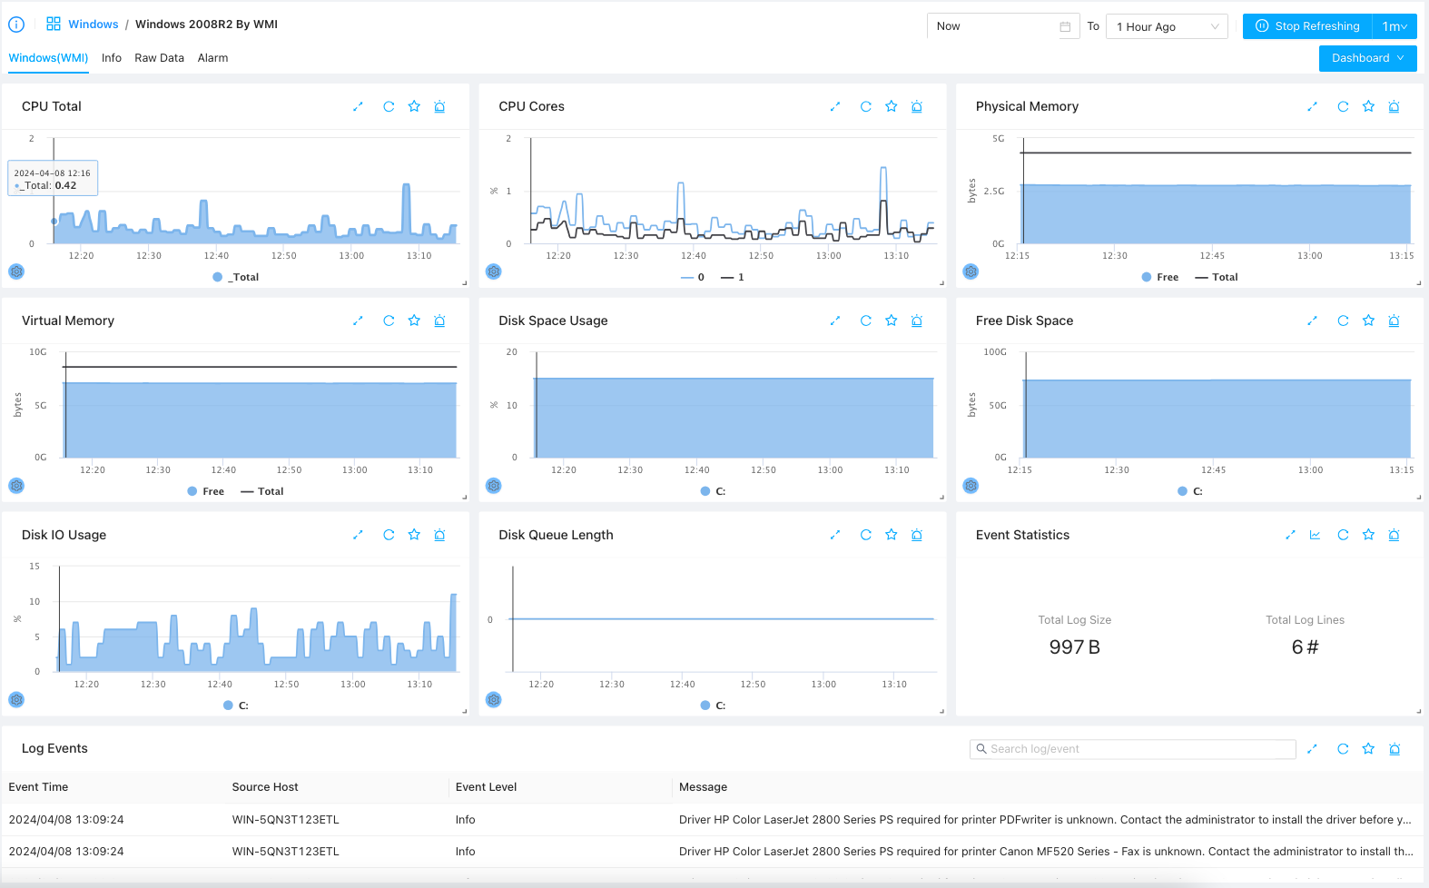Refresh the CPU Cores panel
The height and width of the screenshot is (888, 1429).
pyautogui.click(x=865, y=107)
